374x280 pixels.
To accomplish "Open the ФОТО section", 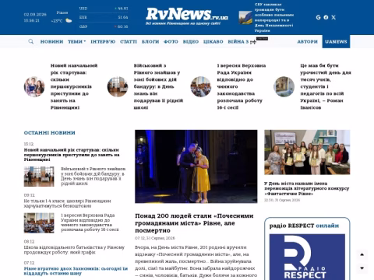I will [171, 41].
